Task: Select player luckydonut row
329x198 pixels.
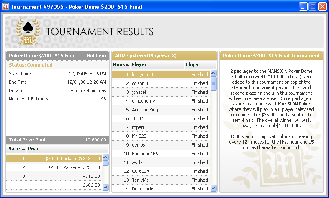Action: coord(161,75)
